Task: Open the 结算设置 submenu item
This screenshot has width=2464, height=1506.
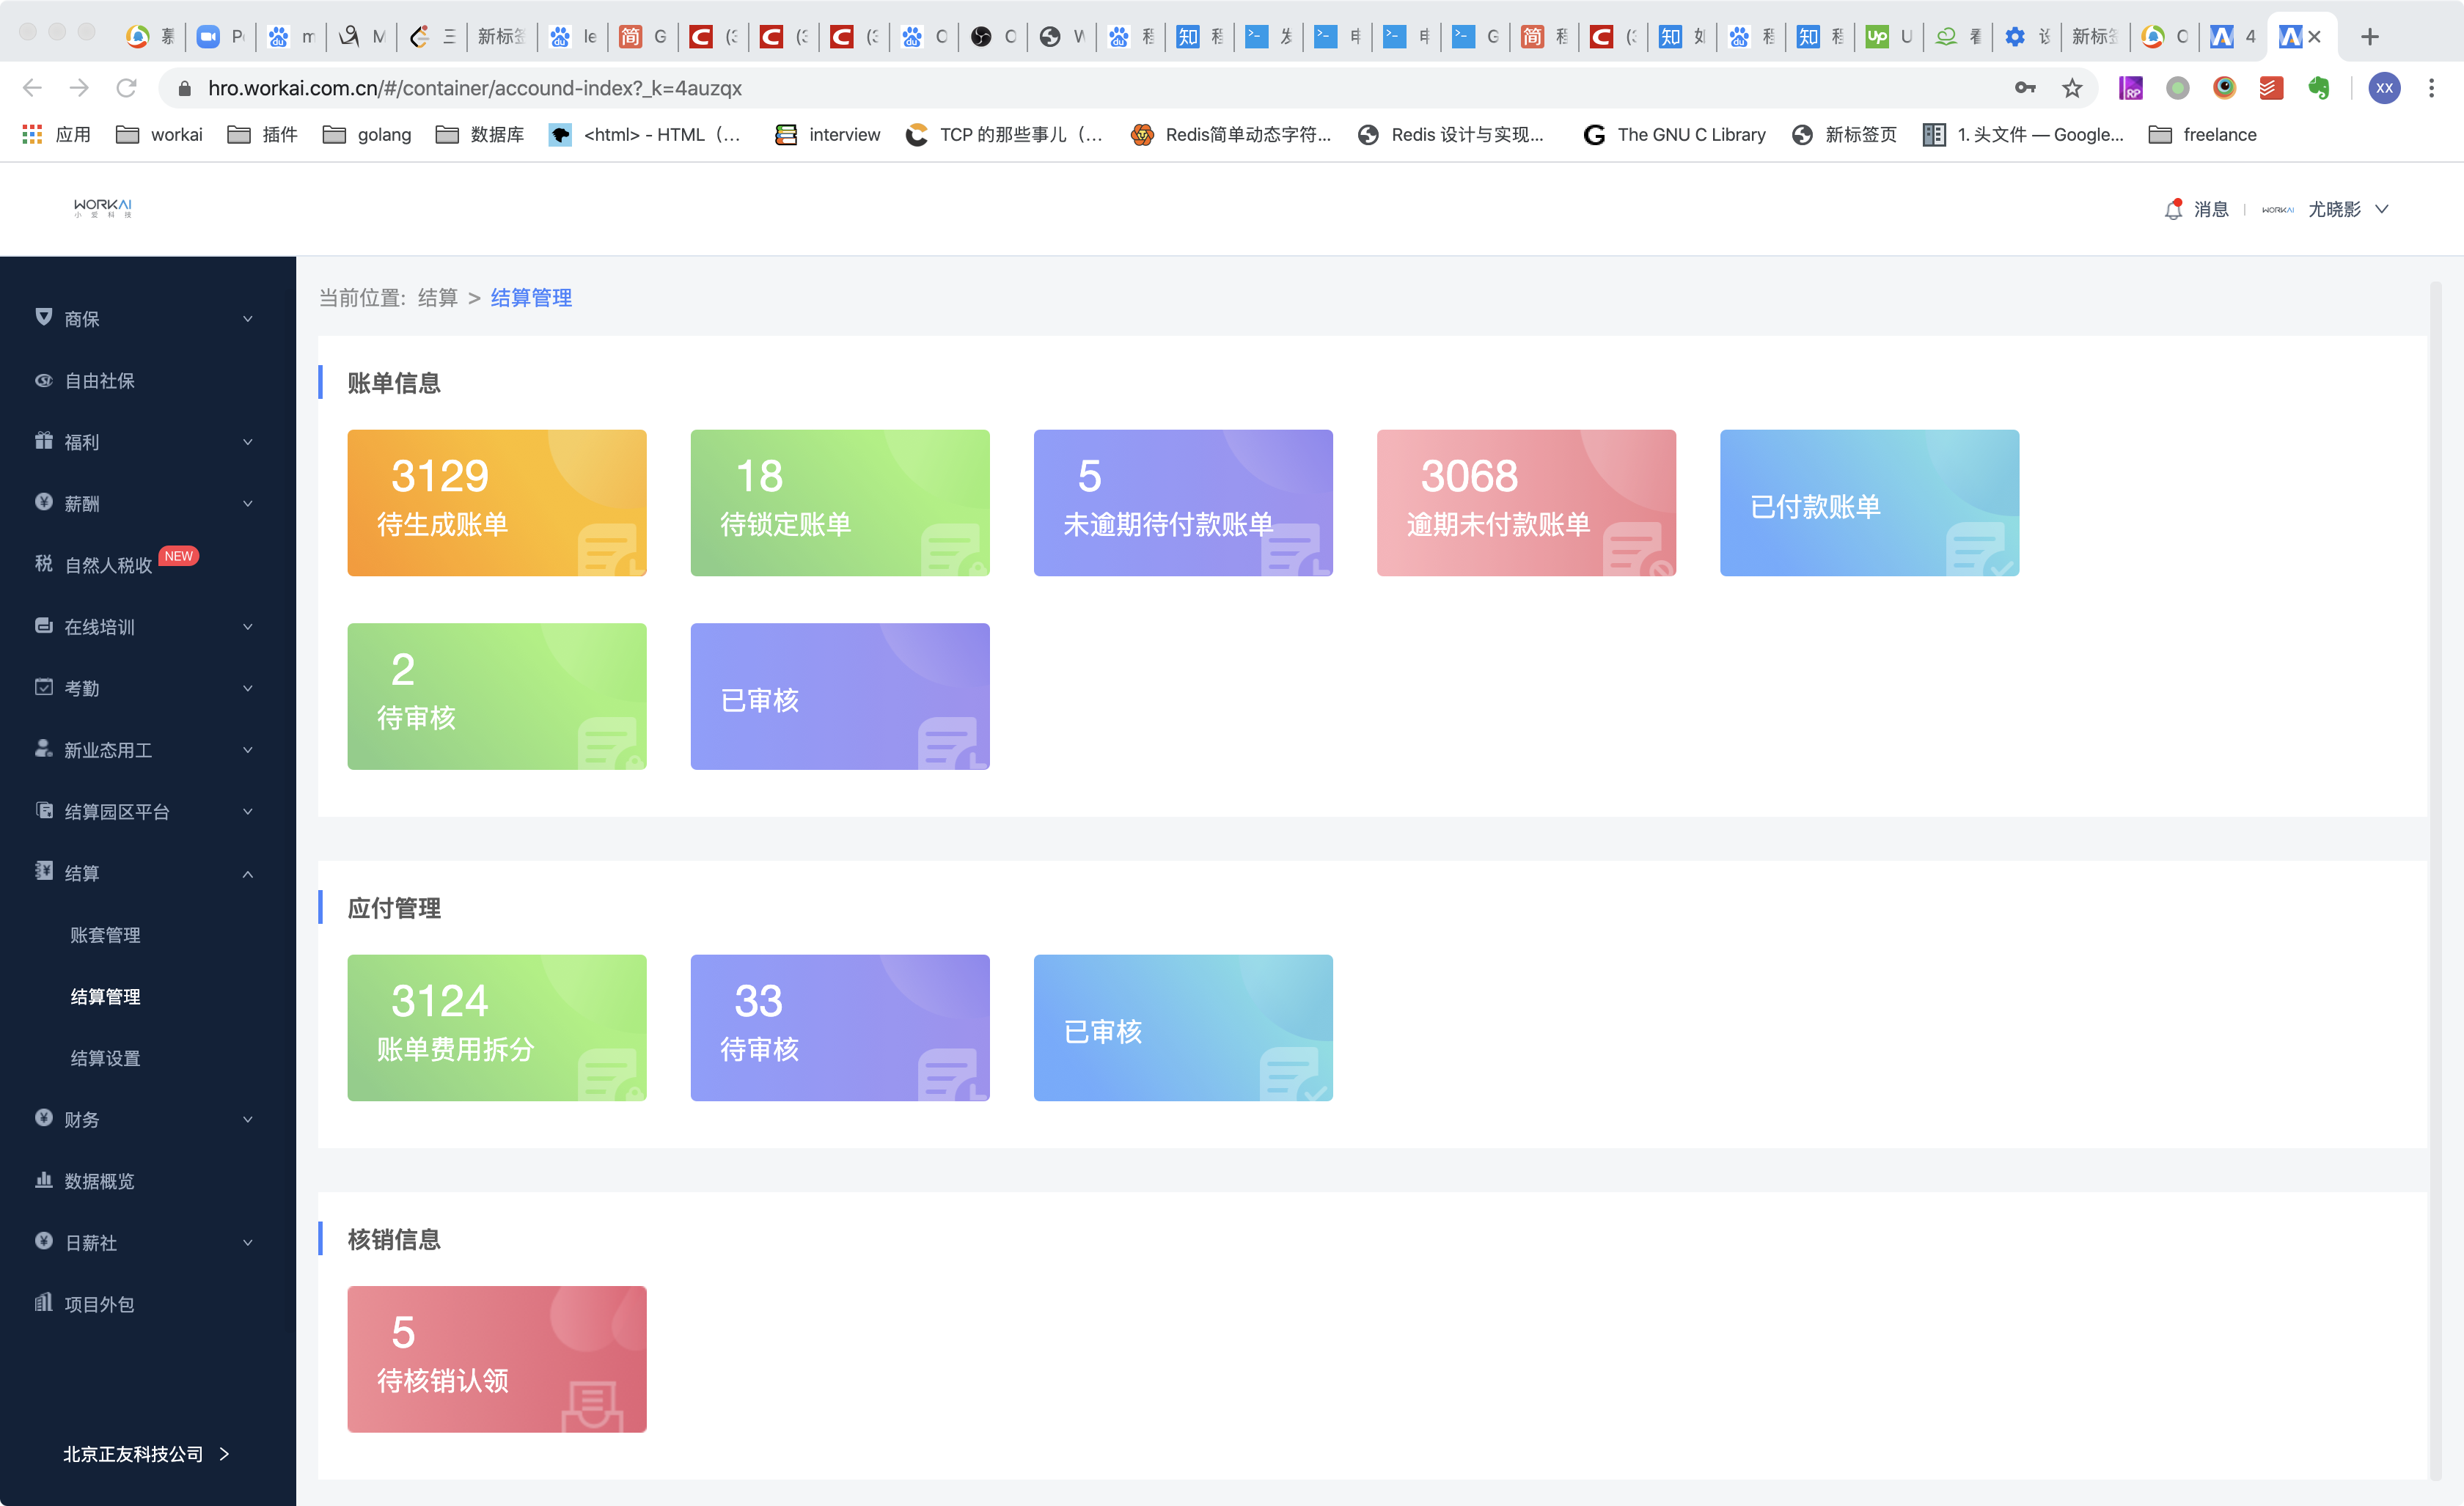Action: pos(105,1058)
